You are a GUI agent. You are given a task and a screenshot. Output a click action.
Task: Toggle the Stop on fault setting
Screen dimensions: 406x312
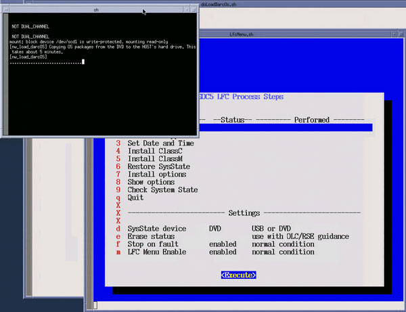coord(155,244)
